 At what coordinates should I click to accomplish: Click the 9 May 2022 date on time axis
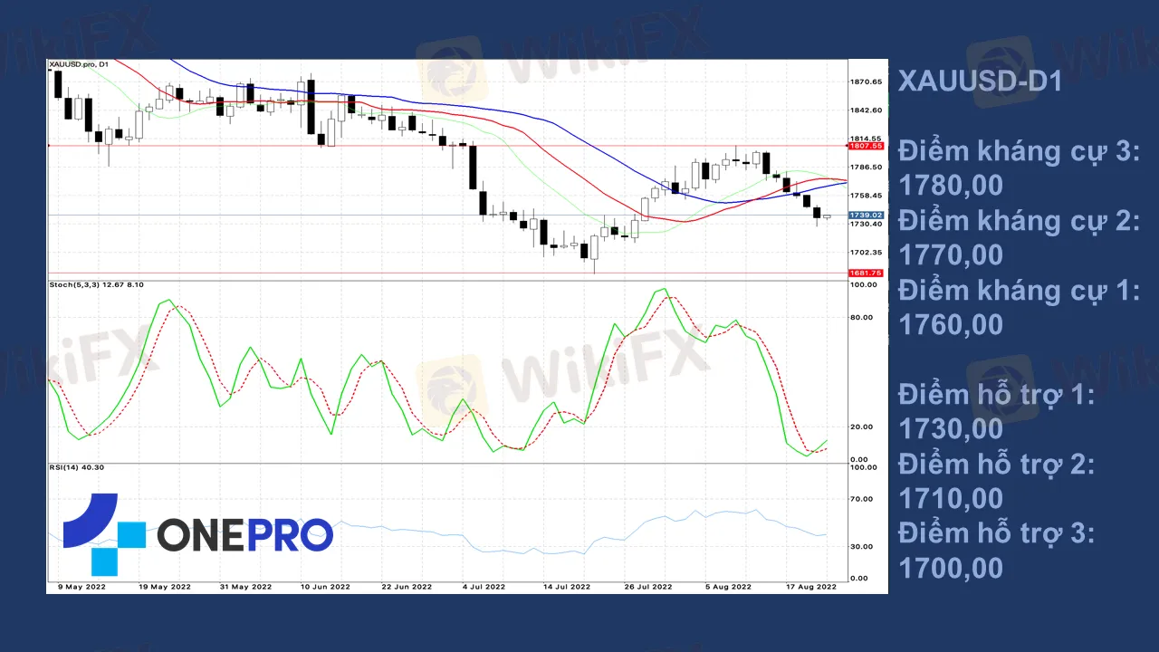[x=81, y=587]
